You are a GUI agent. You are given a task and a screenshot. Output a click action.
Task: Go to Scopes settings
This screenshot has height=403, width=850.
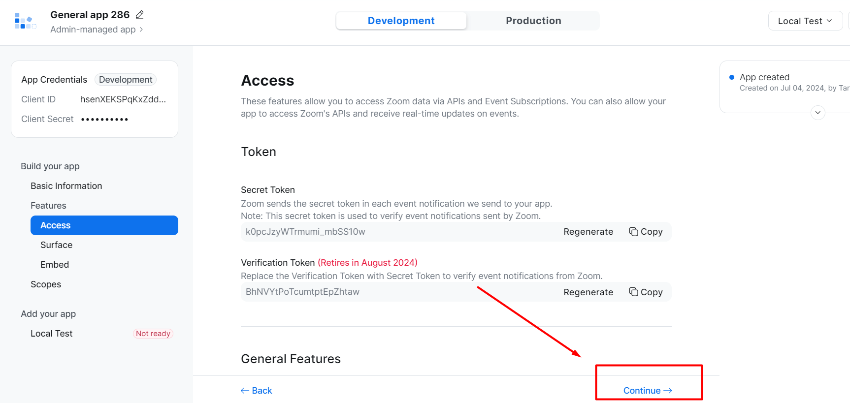[46, 284]
